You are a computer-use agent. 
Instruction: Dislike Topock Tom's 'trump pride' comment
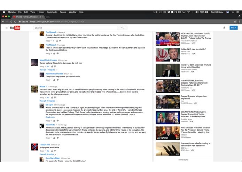click(55, 151)
